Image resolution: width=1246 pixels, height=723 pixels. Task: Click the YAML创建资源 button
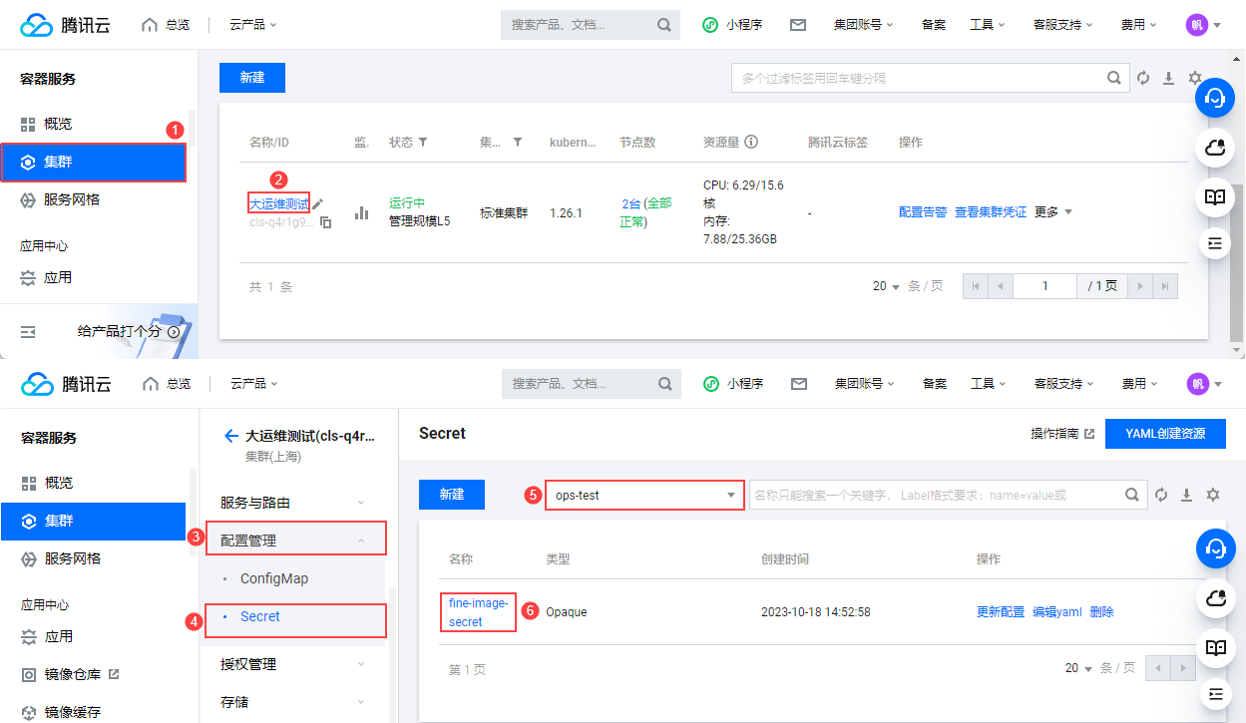[x=1165, y=434]
